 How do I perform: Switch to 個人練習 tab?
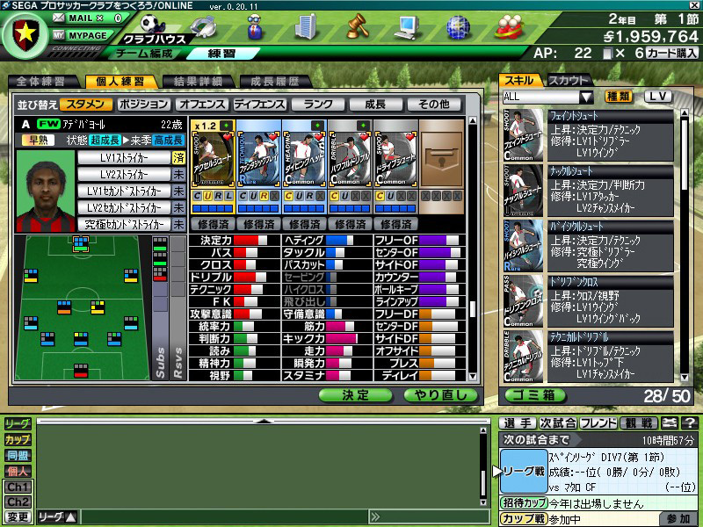(x=120, y=81)
